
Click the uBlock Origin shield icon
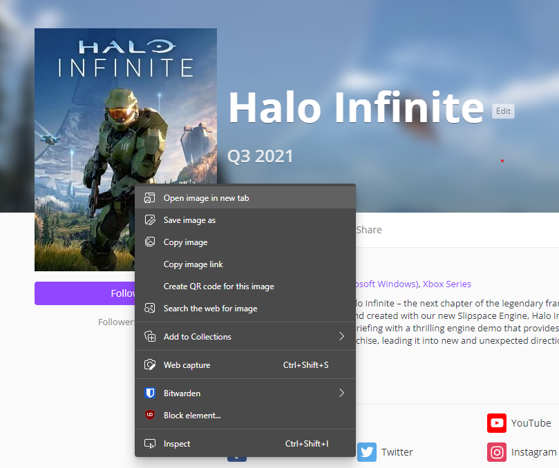(150, 415)
